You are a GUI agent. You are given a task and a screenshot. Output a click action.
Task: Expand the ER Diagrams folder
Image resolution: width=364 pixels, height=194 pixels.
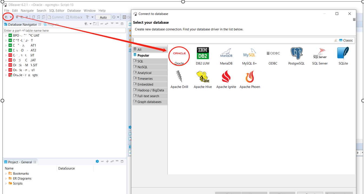click(x=6, y=178)
